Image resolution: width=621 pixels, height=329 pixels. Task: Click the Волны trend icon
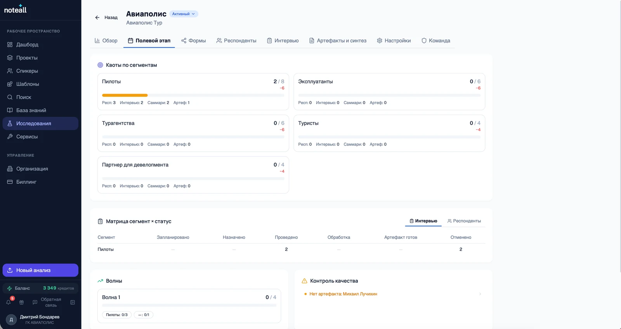point(100,281)
